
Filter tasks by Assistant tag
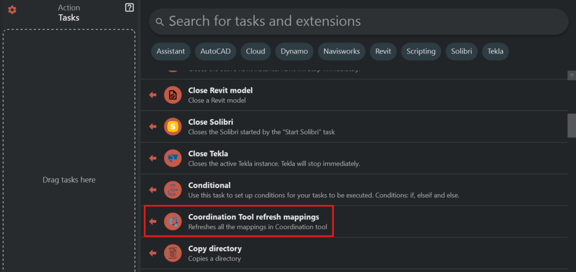pyautogui.click(x=171, y=51)
